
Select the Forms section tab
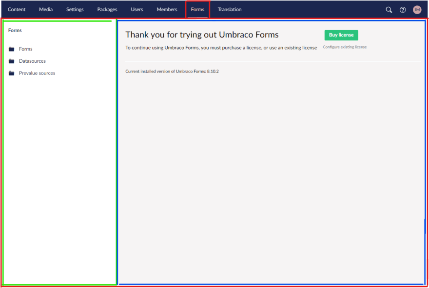[197, 9]
